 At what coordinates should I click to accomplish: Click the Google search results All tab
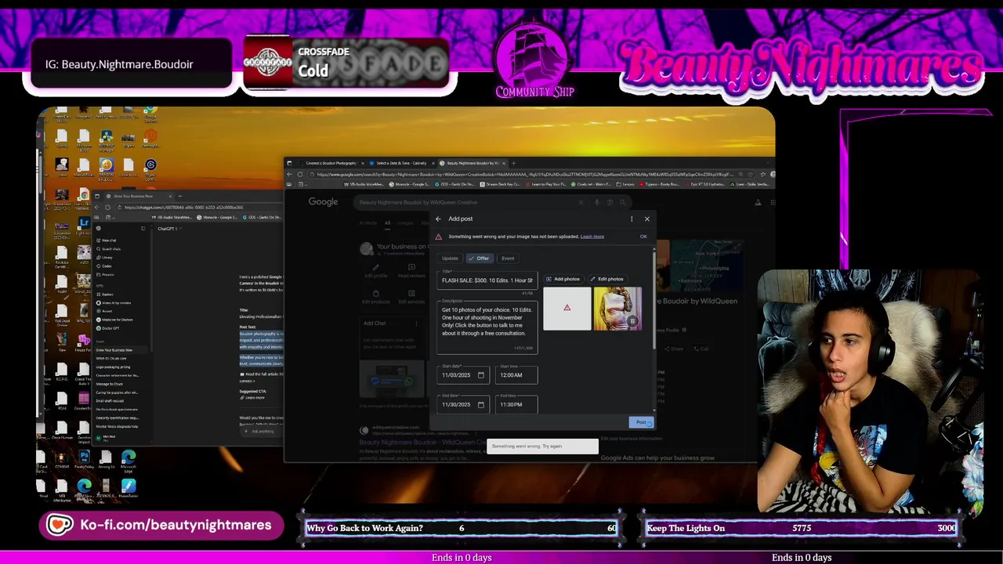(x=387, y=223)
